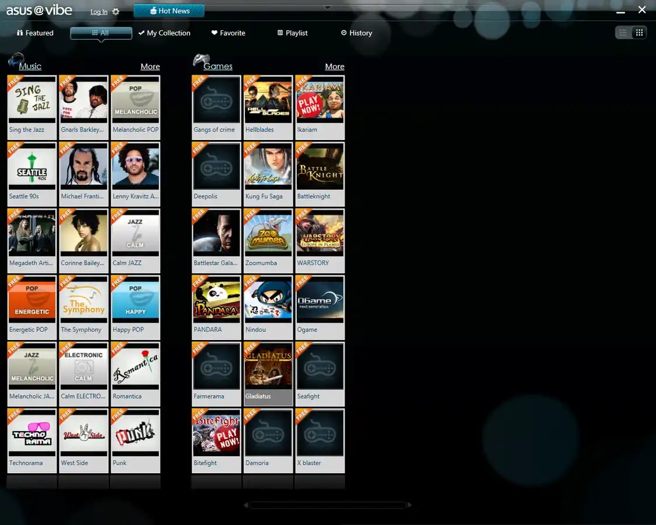Viewport: 656px width, 525px height.
Task: Open the Kung Fu Saga game
Action: click(268, 174)
